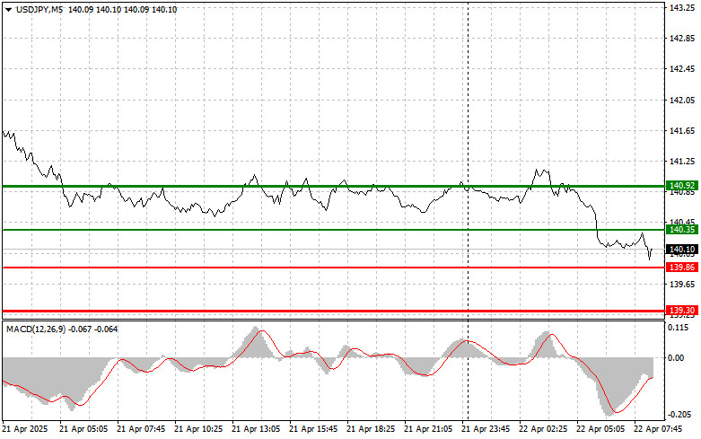Select the 142.45 price axis value
Viewport: 701px width, 439px height.
[682, 69]
